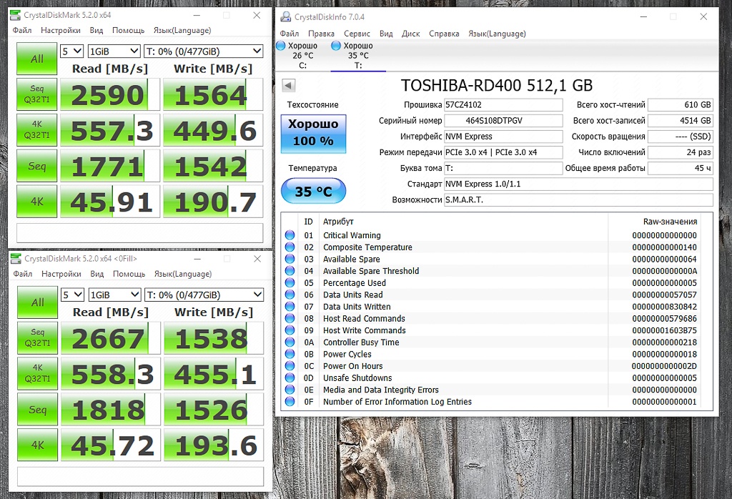Click status circle for Unsafe Shutdowns row
The height and width of the screenshot is (499, 732).
290,377
